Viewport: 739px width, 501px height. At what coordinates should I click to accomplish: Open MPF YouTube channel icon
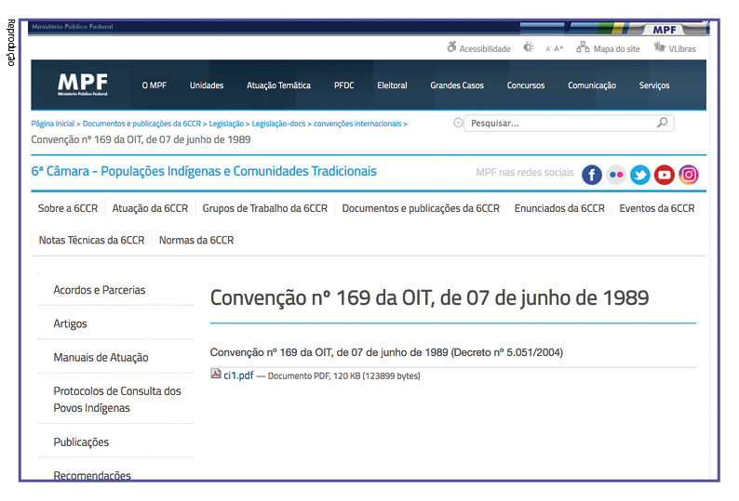click(664, 175)
